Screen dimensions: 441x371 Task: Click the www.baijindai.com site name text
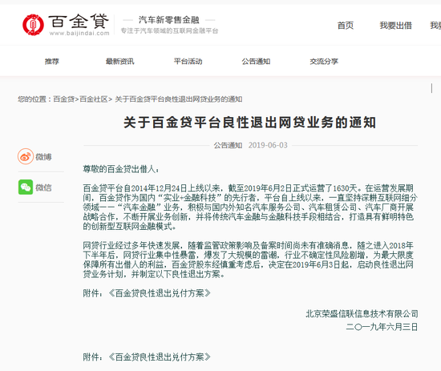click(x=79, y=33)
